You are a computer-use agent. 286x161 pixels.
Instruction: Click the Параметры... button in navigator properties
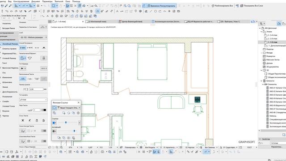click(x=276, y=147)
